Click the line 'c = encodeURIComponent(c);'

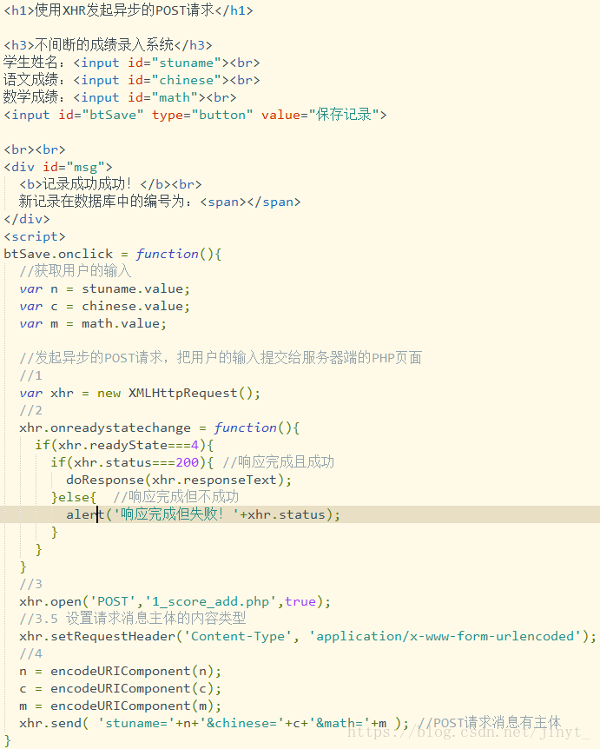(x=121, y=688)
